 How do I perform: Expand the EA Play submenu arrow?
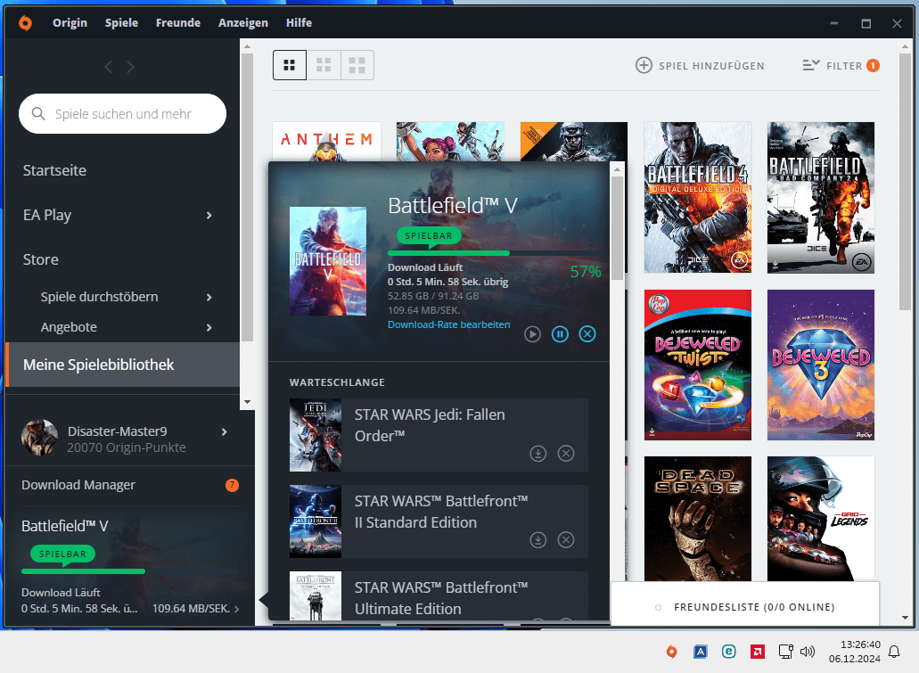209,215
